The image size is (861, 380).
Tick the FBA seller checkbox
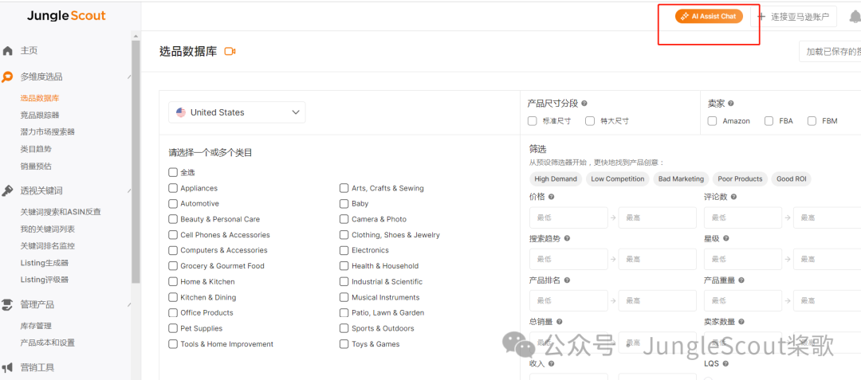click(x=769, y=120)
